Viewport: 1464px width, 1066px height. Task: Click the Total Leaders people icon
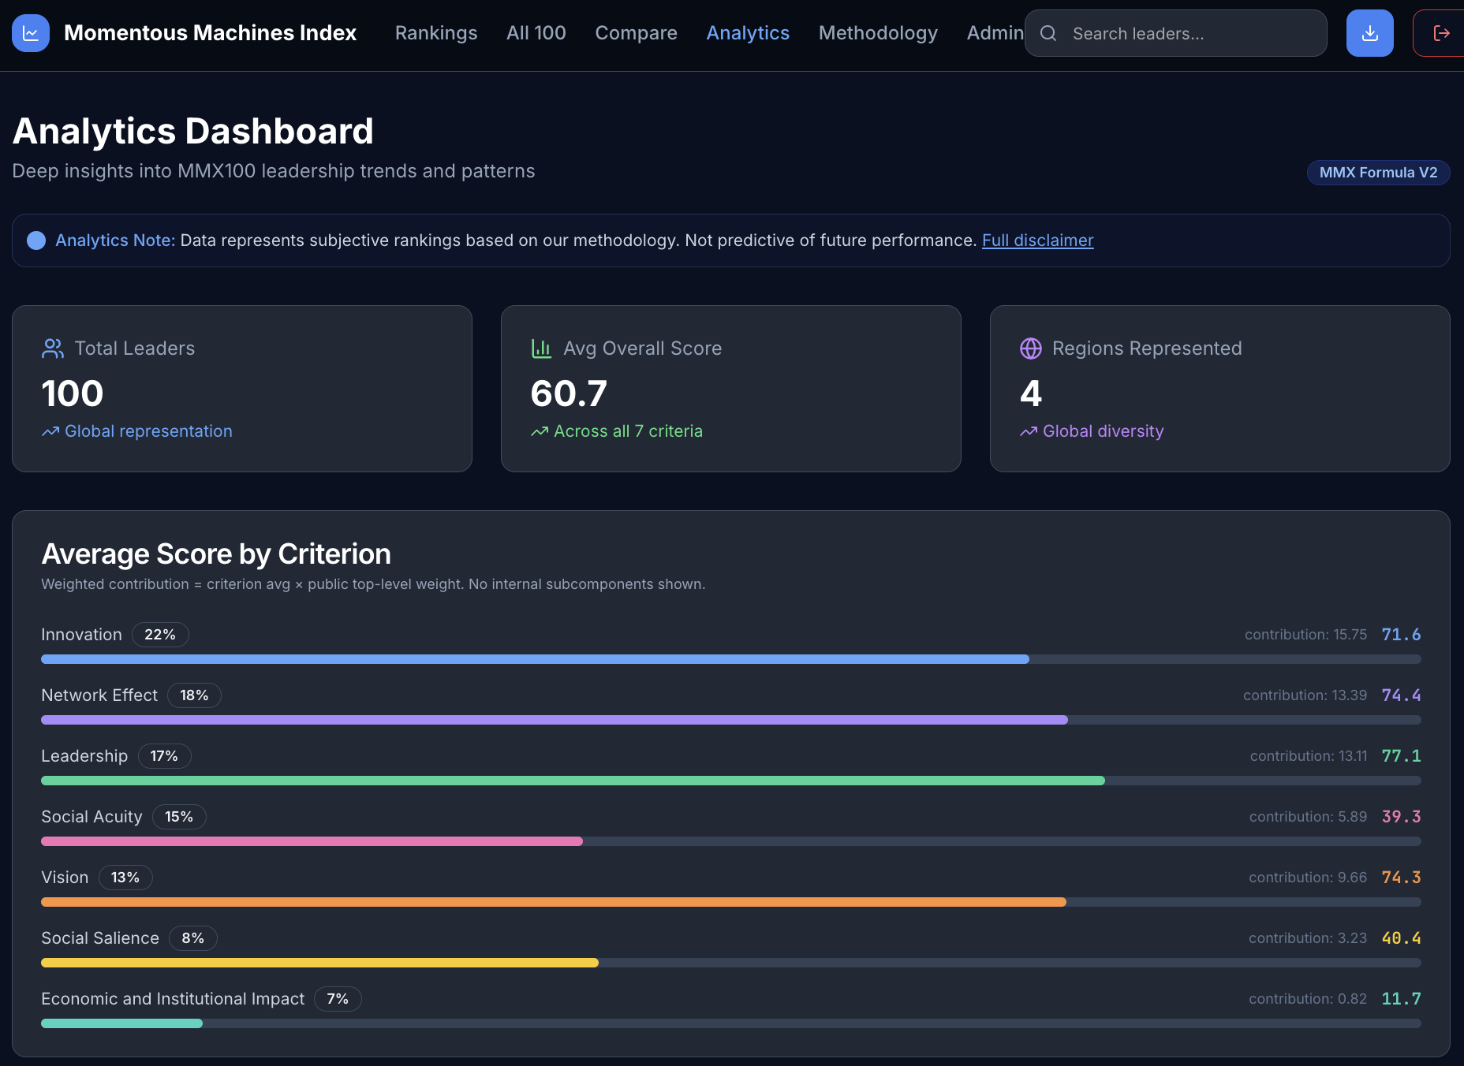(53, 348)
